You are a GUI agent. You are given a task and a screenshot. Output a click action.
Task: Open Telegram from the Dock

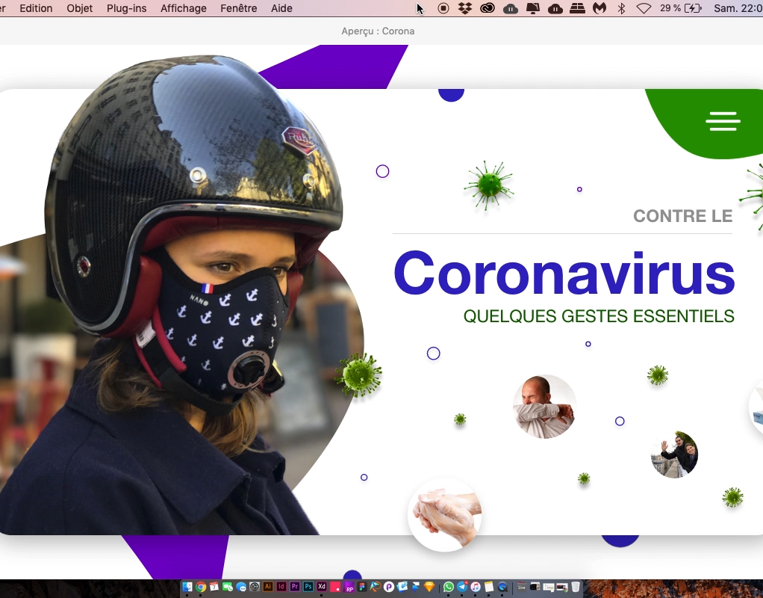pyautogui.click(x=462, y=587)
